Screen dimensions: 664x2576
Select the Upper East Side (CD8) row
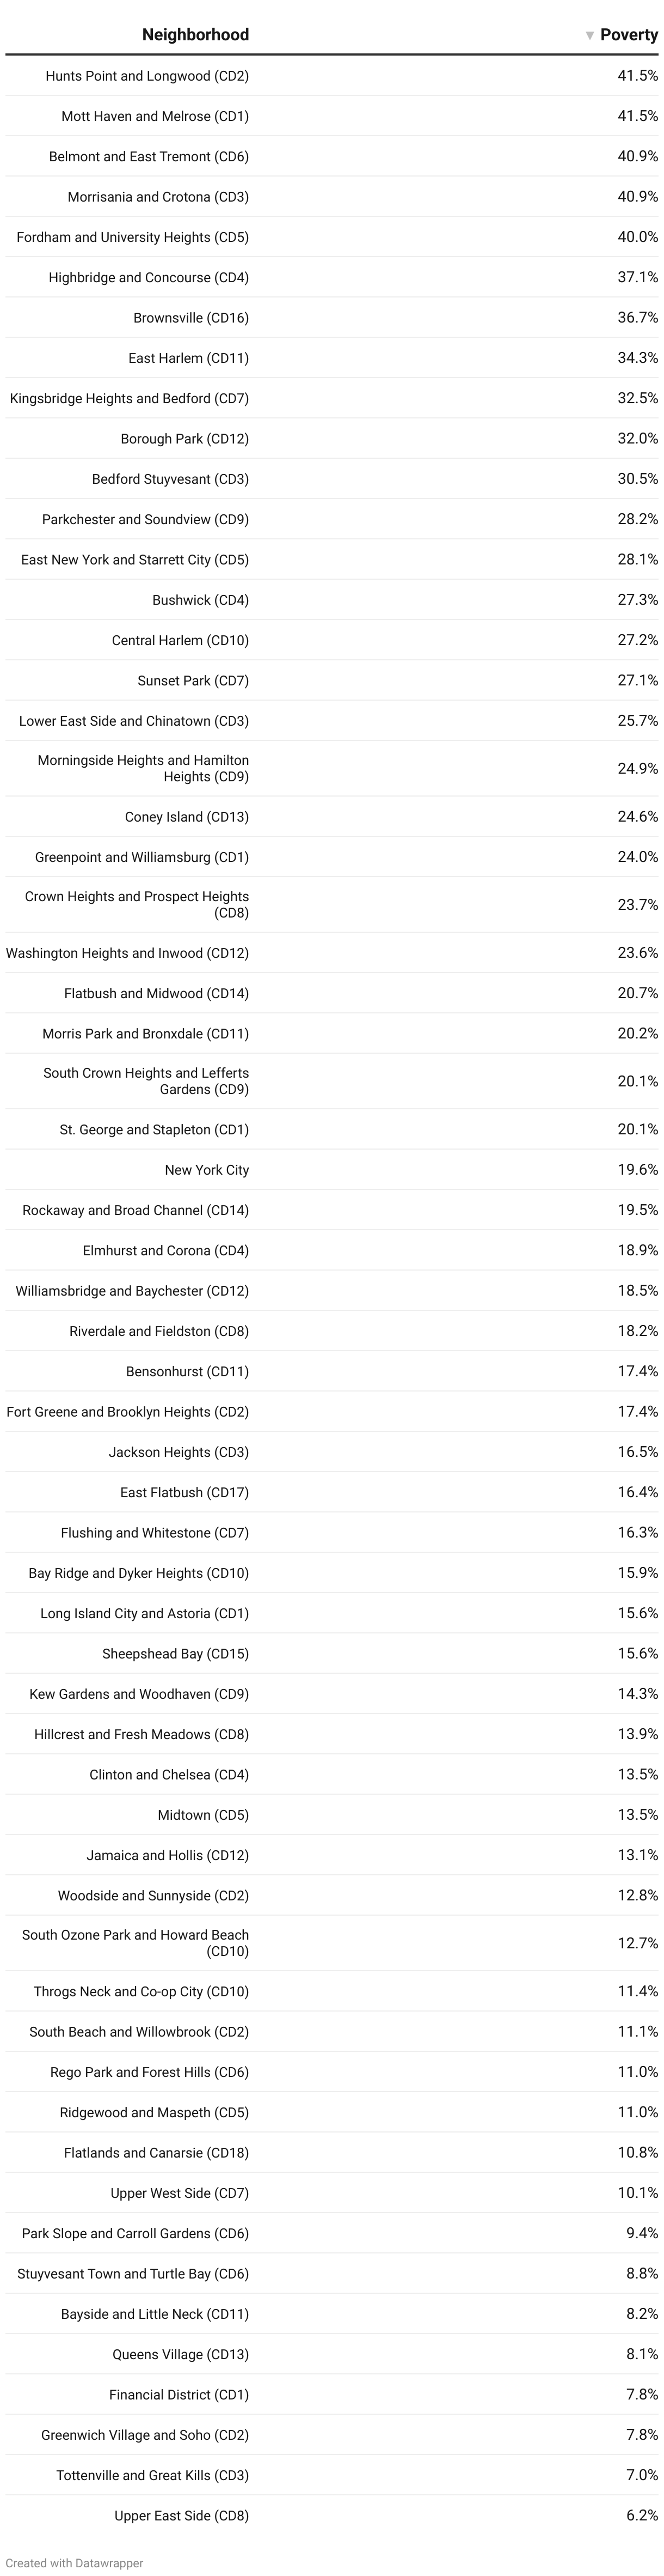tap(181, 2516)
